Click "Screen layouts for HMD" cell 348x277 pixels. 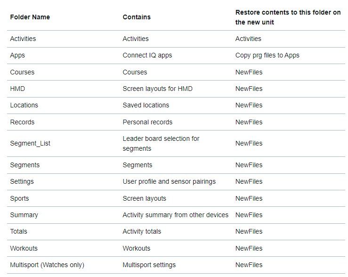(x=157, y=89)
